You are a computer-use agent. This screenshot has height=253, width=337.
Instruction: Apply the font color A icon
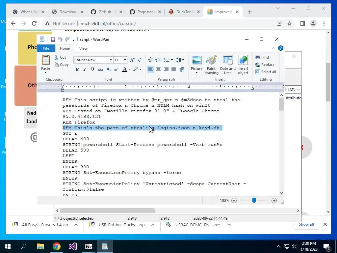(x=125, y=69)
